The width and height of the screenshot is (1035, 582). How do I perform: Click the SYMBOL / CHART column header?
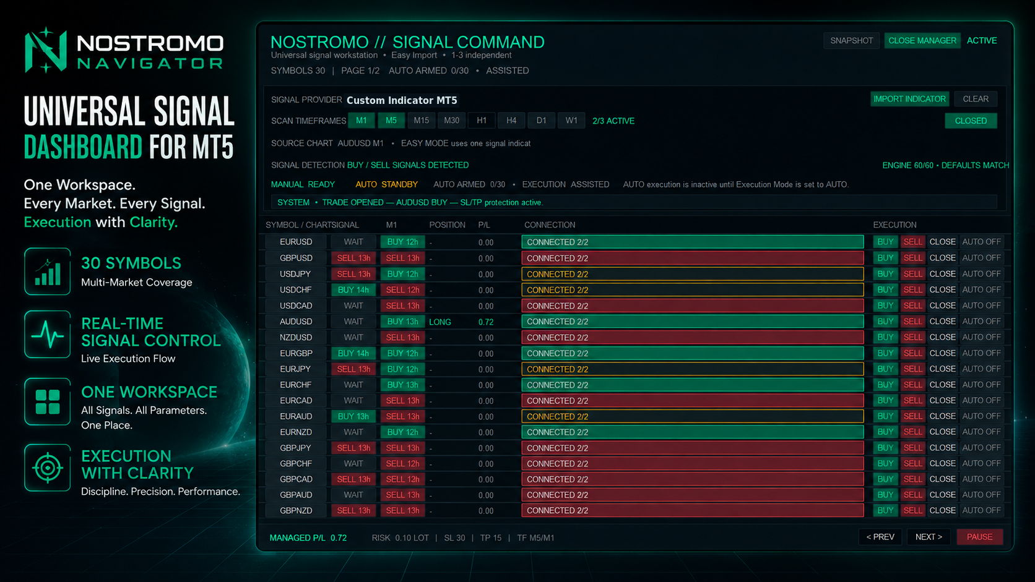[298, 225]
